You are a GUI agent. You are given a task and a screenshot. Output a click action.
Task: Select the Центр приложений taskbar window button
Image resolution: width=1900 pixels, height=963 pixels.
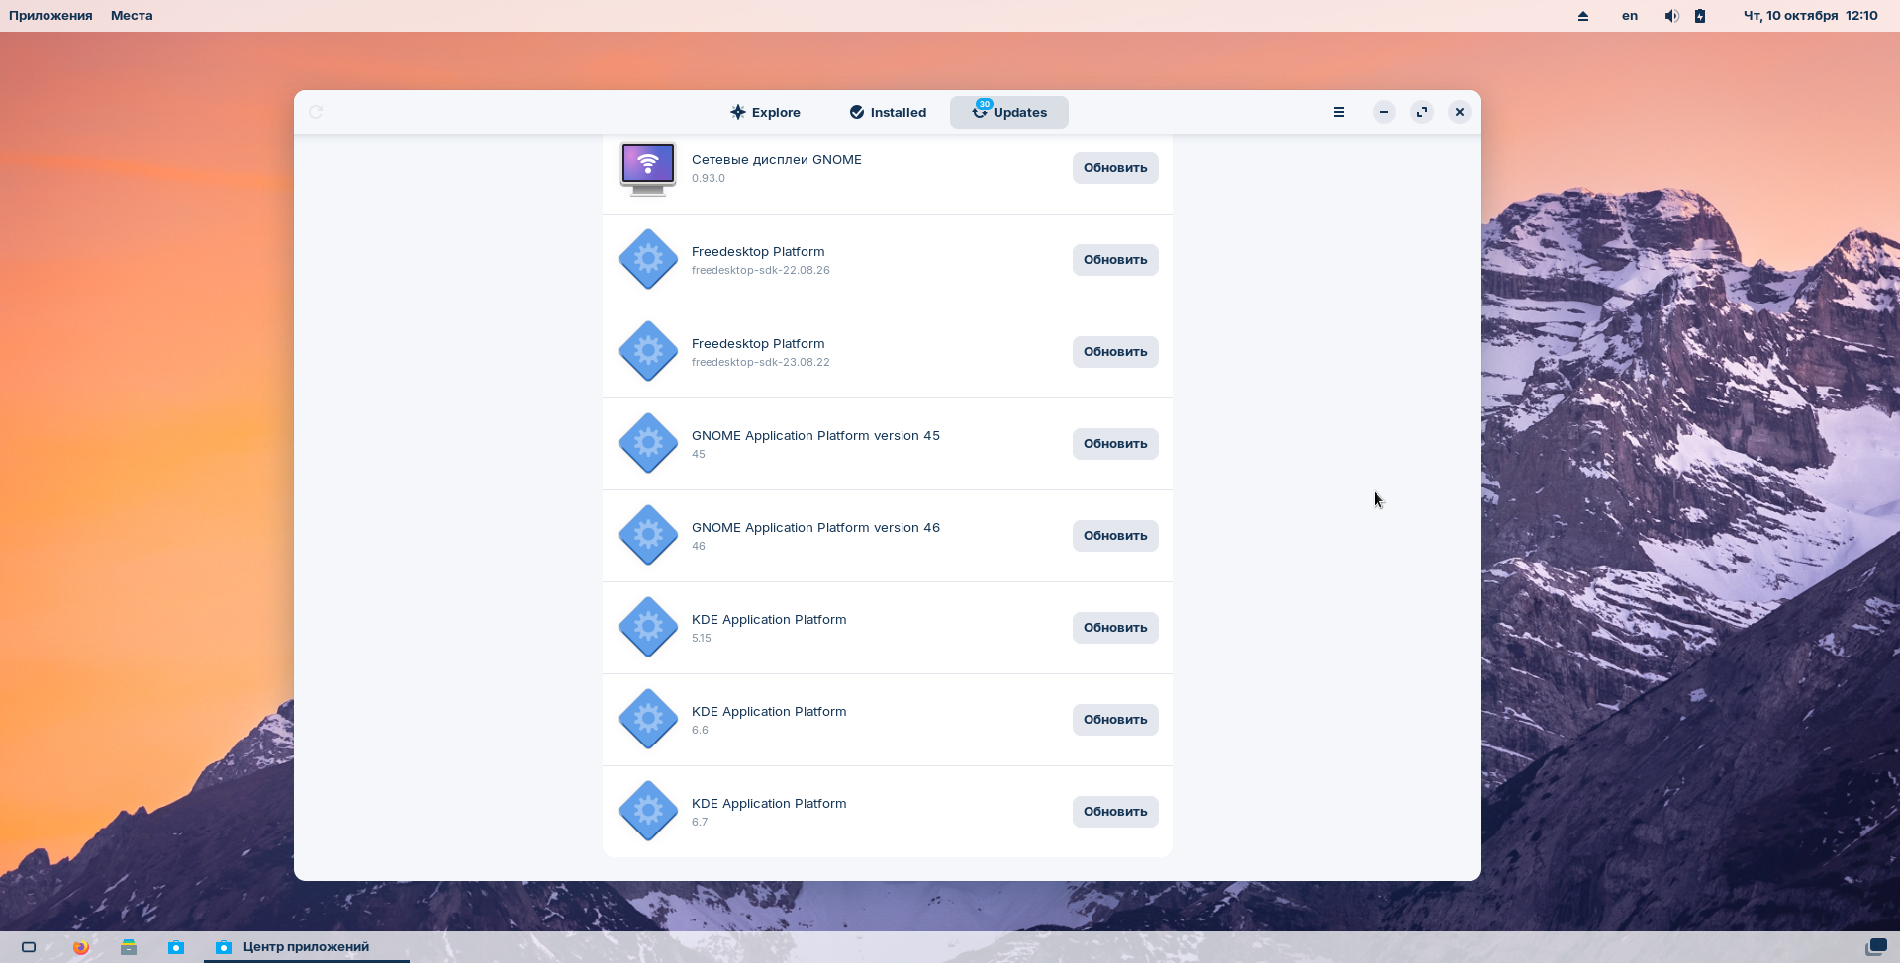point(307,947)
